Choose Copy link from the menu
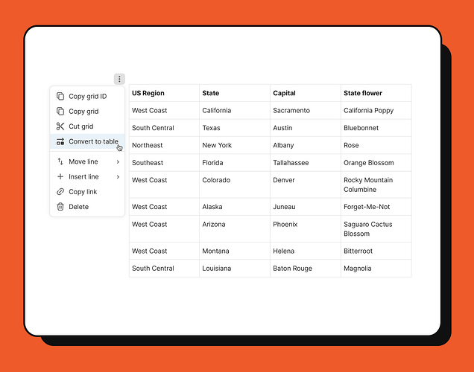Viewport: 474px width, 372px height. click(87, 192)
